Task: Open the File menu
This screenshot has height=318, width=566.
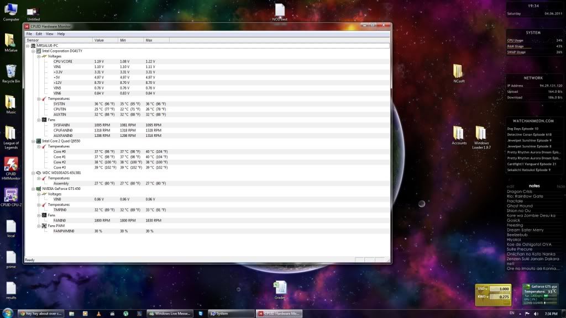Action: [29, 34]
